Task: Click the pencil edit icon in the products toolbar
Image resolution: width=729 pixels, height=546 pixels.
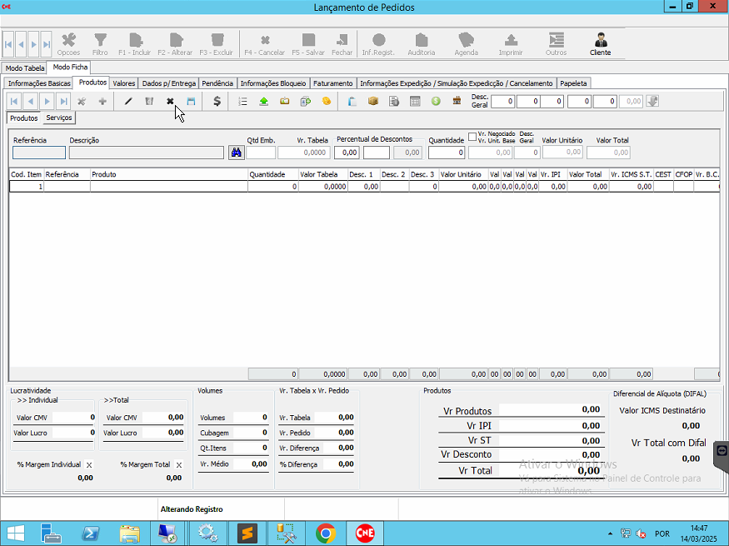Action: [128, 102]
